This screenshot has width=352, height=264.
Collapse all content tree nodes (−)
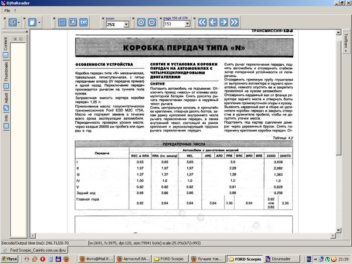click(21, 39)
